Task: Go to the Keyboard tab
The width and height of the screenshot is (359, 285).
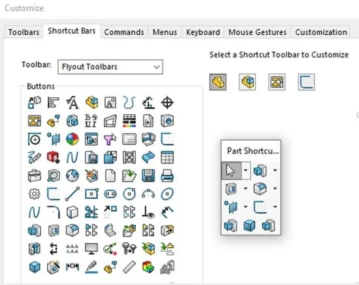Action: (x=203, y=32)
